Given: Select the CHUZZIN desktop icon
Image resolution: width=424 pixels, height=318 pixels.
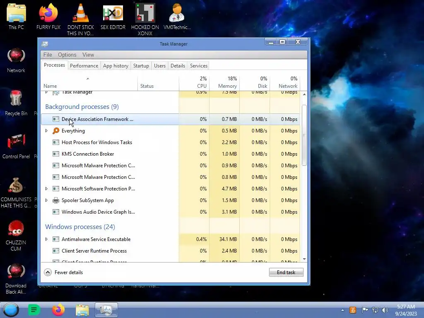Looking at the screenshot, I should pyautogui.click(x=16, y=236).
